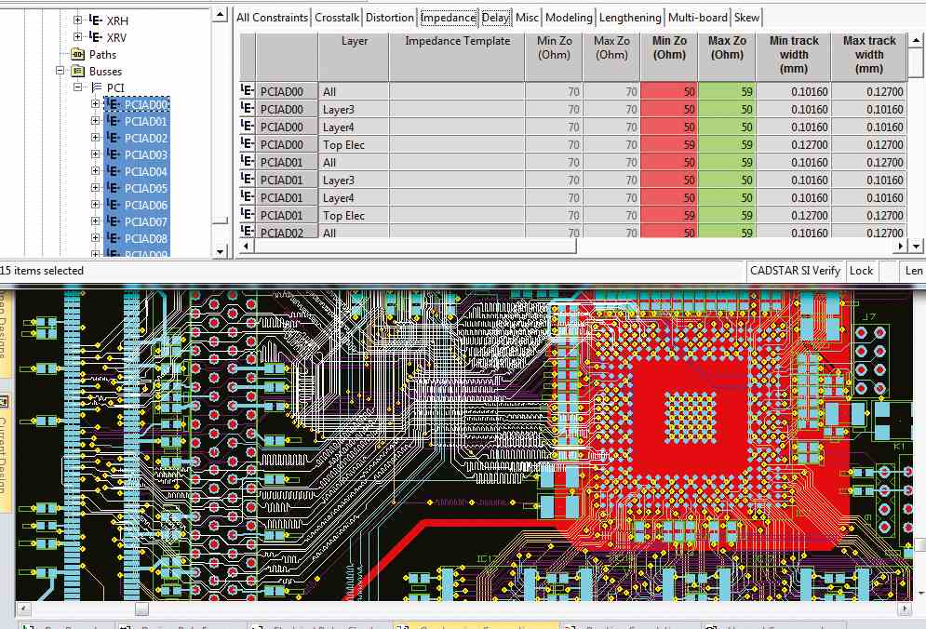This screenshot has height=629, width=926.
Task: Expand the XRV tree node
Action: click(x=77, y=36)
